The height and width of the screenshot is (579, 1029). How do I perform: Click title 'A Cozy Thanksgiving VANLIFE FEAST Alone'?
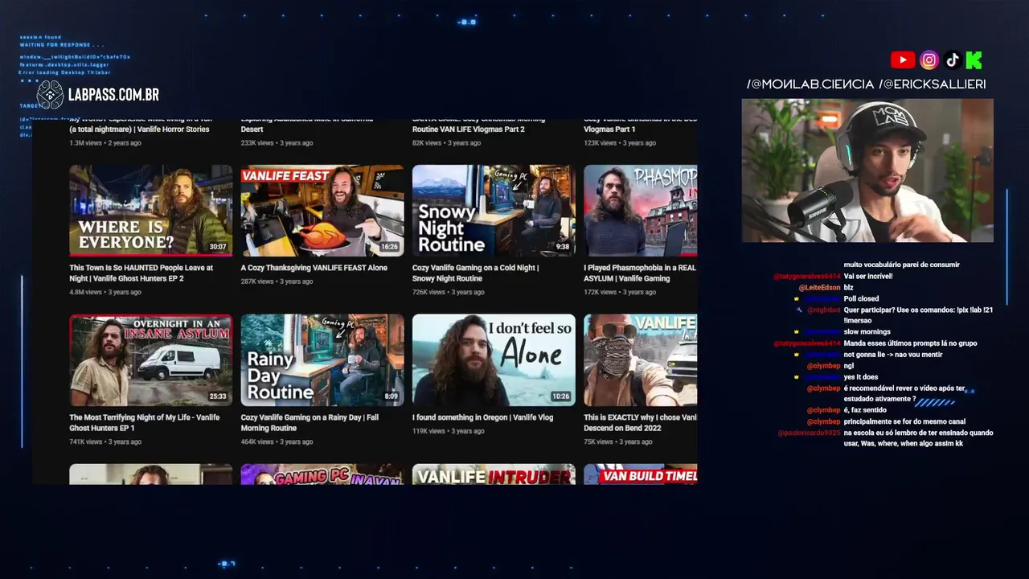[314, 268]
